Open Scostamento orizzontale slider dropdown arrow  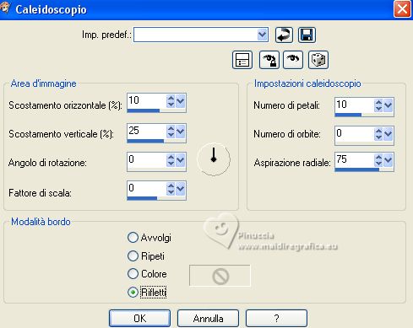[x=180, y=101]
